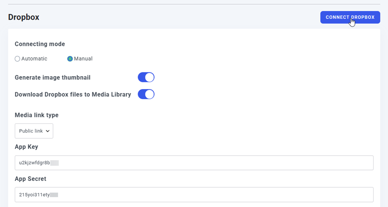Select Manual connecting mode
The width and height of the screenshot is (388, 207).
(x=70, y=59)
